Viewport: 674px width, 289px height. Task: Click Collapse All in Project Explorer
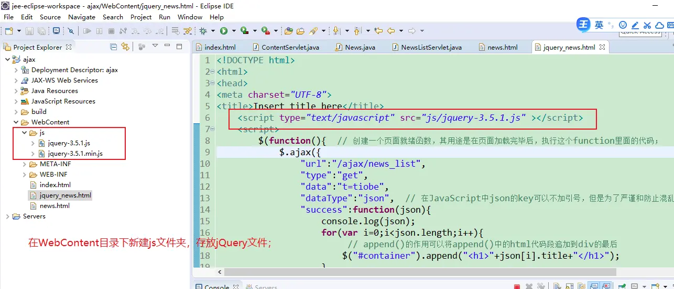114,47
